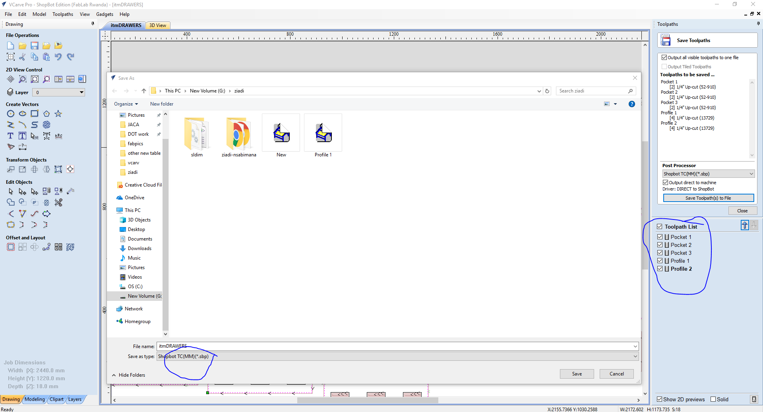763x412 pixels.
Task: Click the Paste icon in File Operations
Action: point(46,57)
